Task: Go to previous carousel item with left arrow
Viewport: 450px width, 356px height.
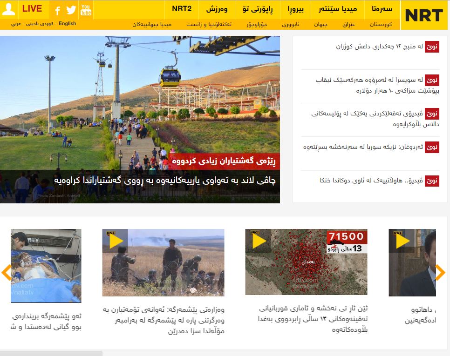Action: point(6,272)
